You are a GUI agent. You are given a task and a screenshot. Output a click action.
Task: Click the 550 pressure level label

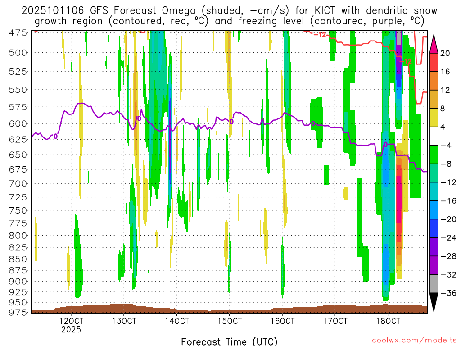click(x=18, y=90)
